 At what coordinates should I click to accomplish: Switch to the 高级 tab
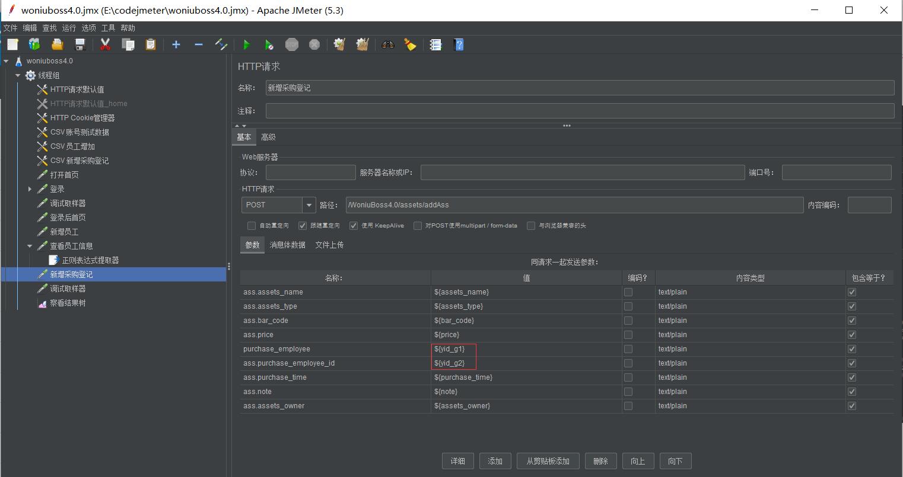(268, 137)
